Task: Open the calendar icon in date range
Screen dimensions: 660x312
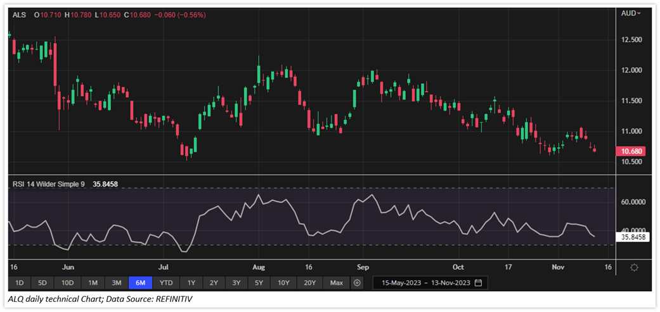Action: coord(478,282)
